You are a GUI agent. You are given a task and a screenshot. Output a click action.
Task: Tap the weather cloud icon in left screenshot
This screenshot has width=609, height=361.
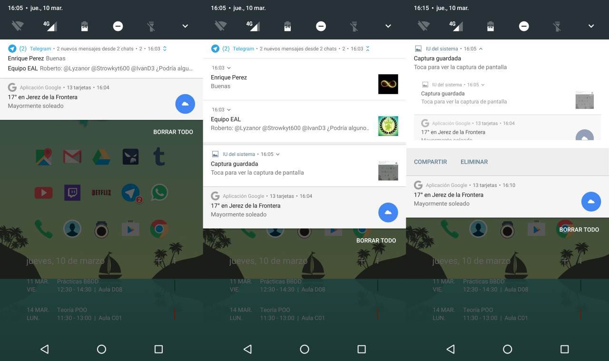pyautogui.click(x=185, y=104)
